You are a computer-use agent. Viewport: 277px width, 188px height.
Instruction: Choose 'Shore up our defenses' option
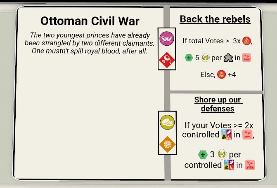[x=218, y=104]
